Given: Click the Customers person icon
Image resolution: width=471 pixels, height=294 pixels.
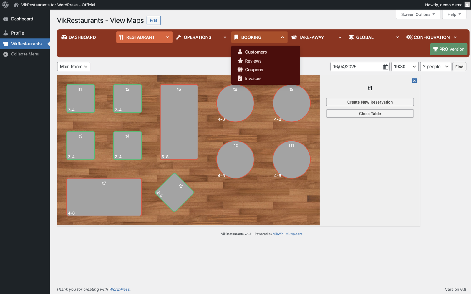Looking at the screenshot, I should 240,52.
